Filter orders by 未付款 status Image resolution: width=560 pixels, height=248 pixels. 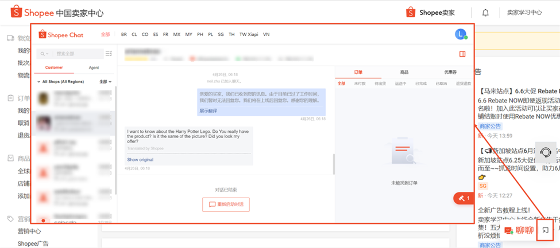360,84
